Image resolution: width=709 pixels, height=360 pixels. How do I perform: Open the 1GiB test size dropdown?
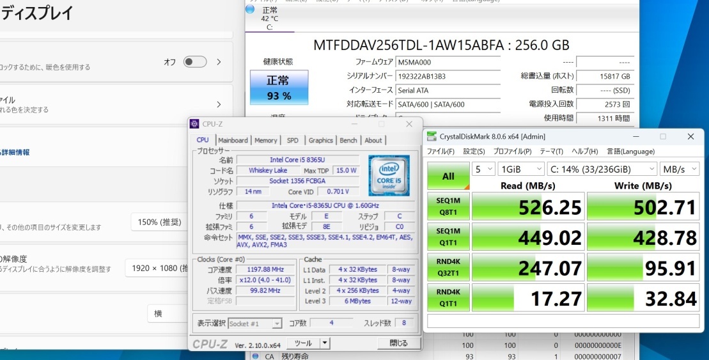coord(520,169)
